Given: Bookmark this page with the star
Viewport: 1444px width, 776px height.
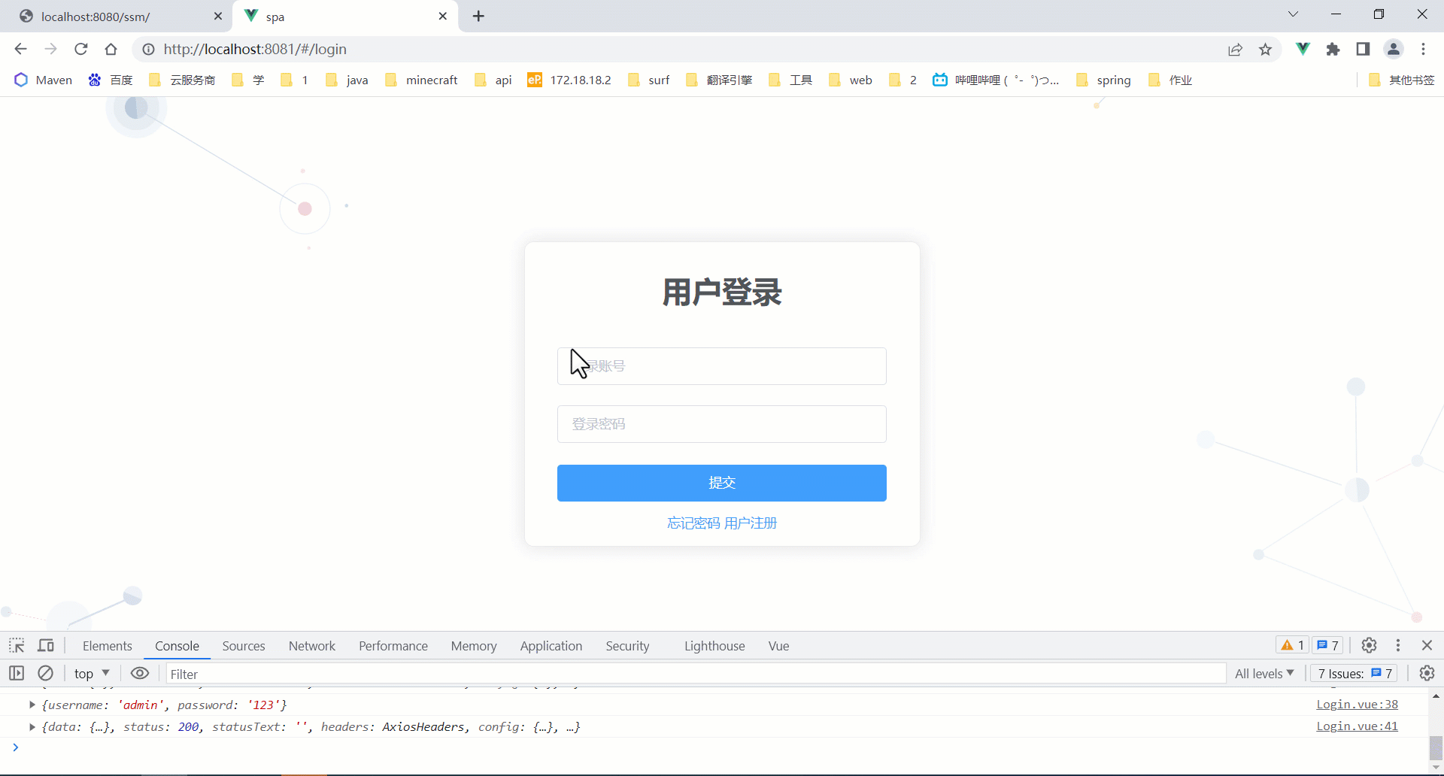Looking at the screenshot, I should coord(1266,49).
